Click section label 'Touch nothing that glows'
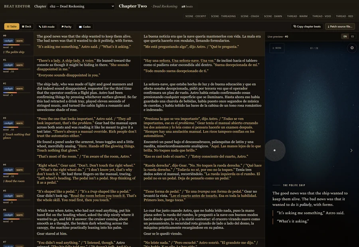 tap(16, 136)
